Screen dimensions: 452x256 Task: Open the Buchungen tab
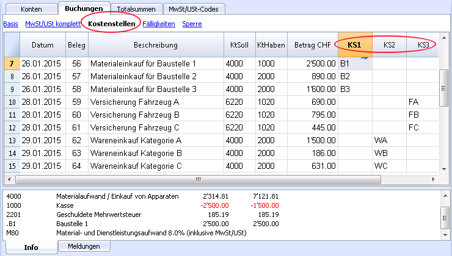[84, 9]
